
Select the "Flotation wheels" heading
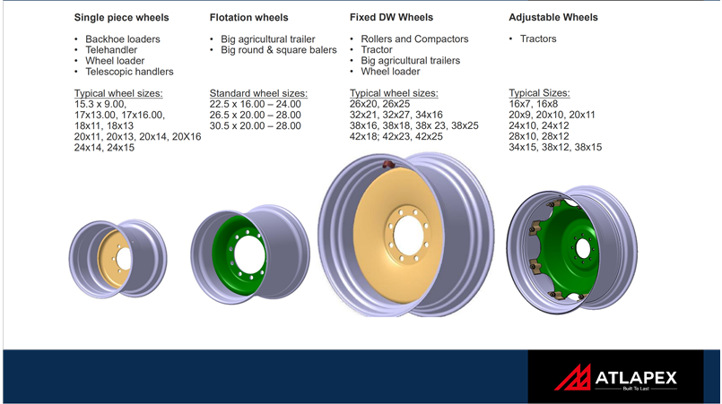coord(248,17)
